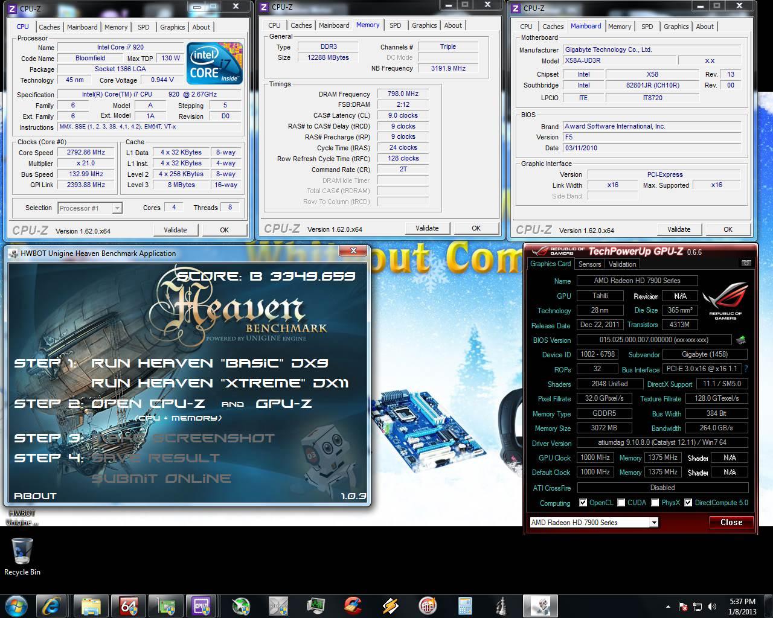The height and width of the screenshot is (618, 773).
Task: Click the chess piece taskbar icon
Action: [x=501, y=605]
